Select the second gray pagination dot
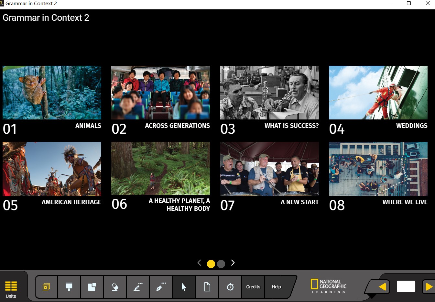This screenshot has width=435, height=302. 221,264
